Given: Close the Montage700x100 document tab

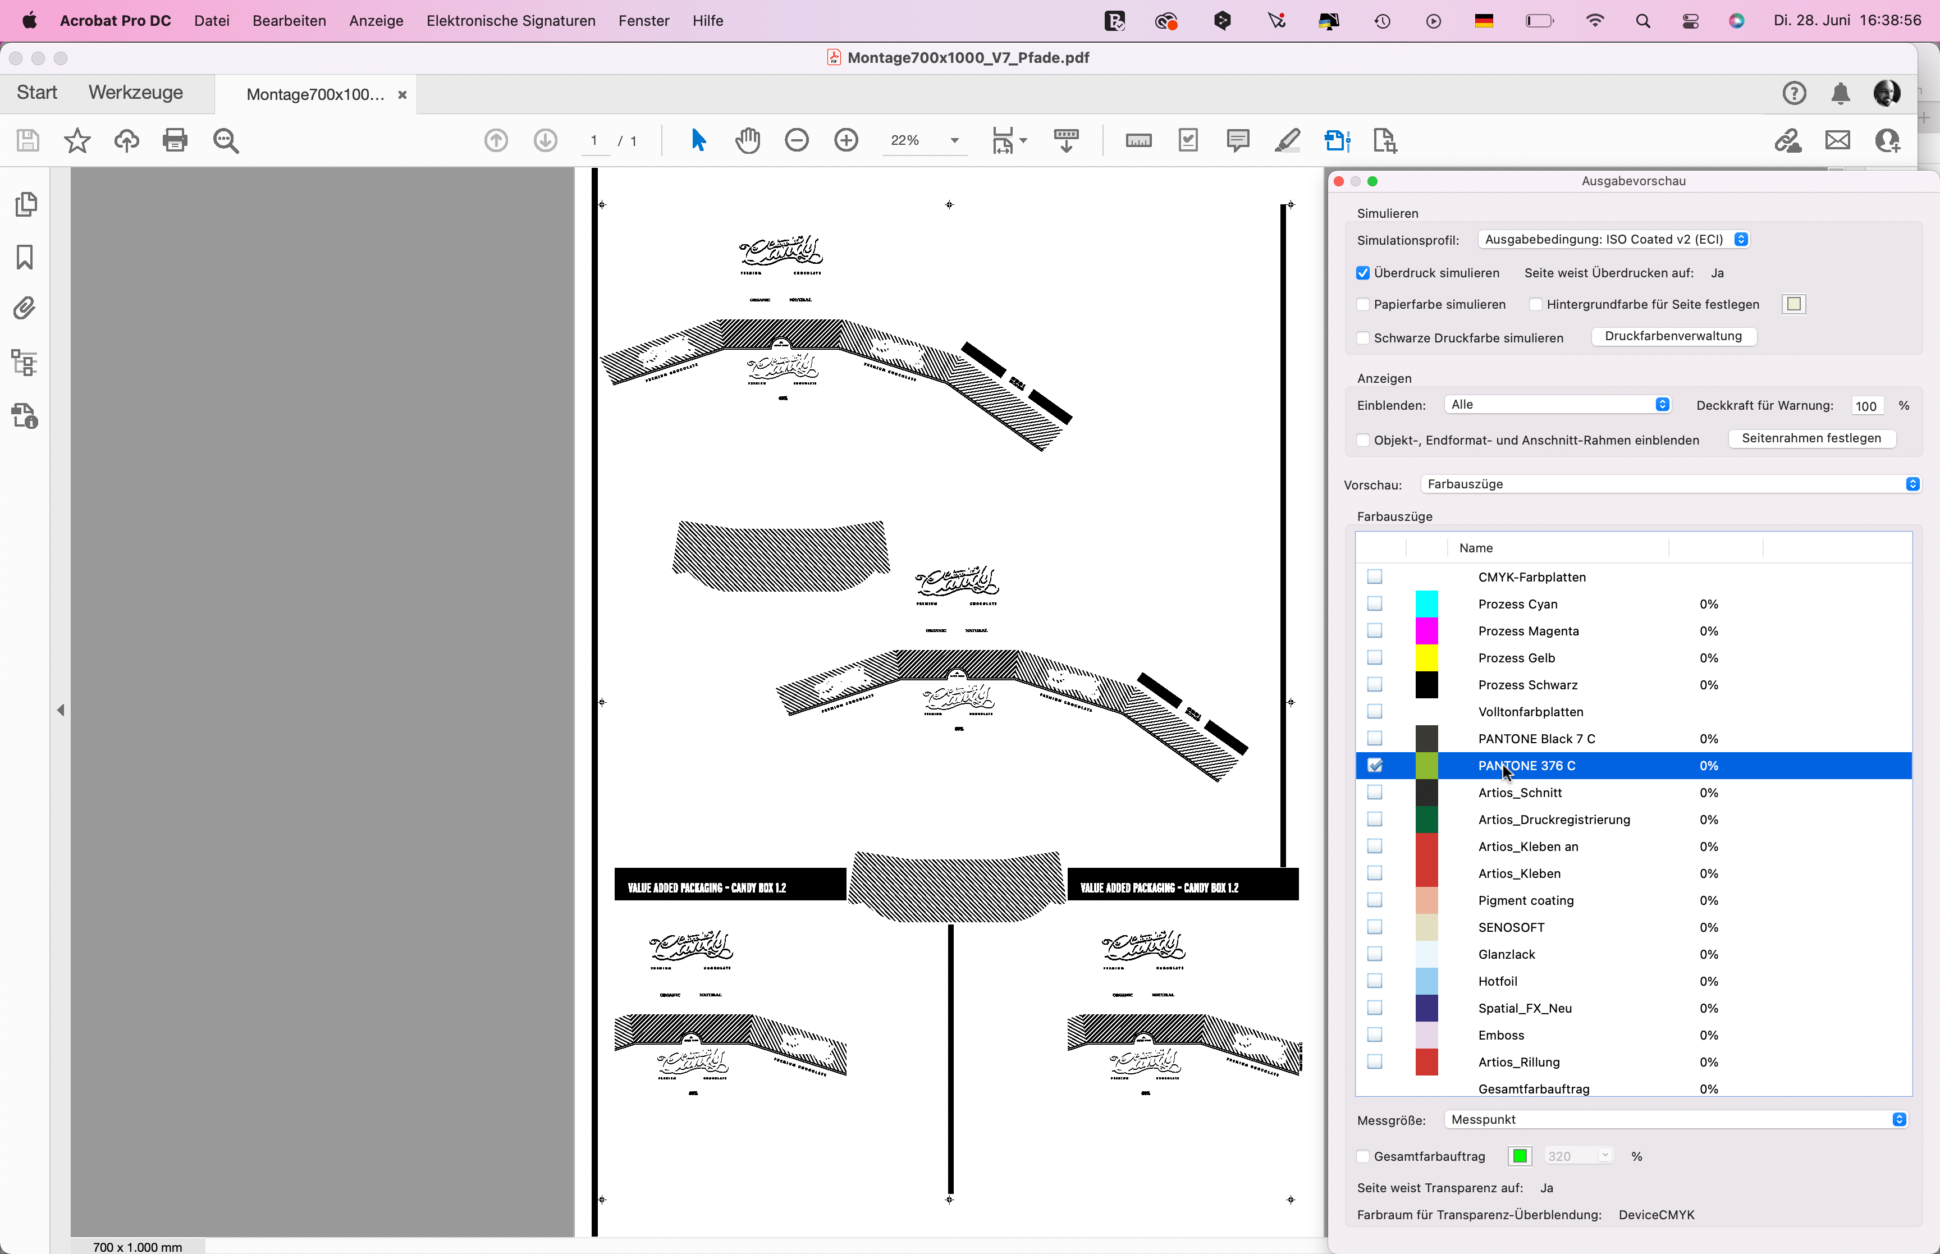Looking at the screenshot, I should [x=402, y=94].
